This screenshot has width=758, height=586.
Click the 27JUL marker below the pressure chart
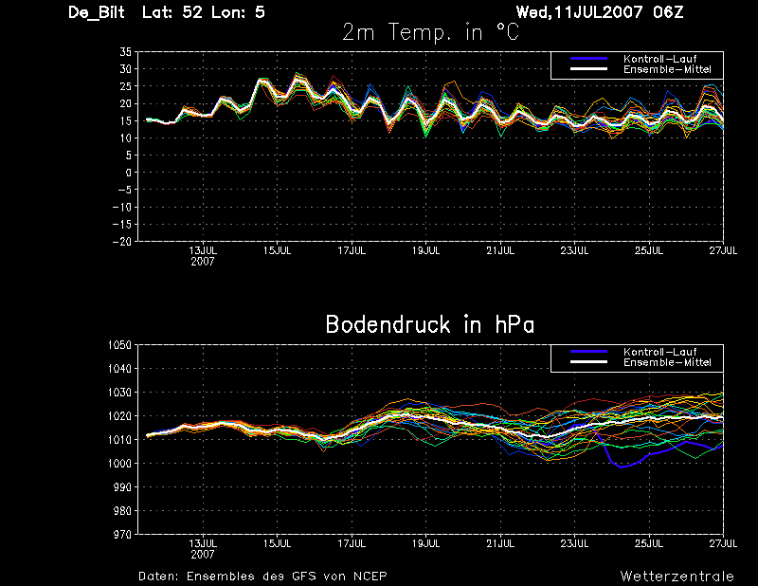[723, 543]
